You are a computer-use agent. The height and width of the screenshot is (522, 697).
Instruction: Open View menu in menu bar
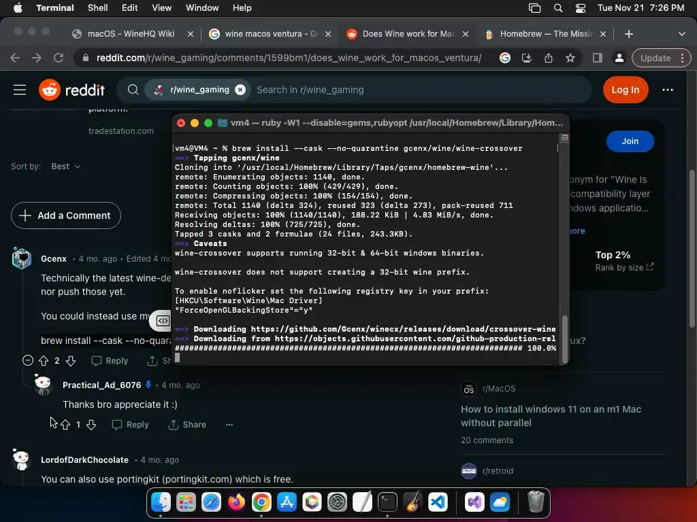(161, 7)
